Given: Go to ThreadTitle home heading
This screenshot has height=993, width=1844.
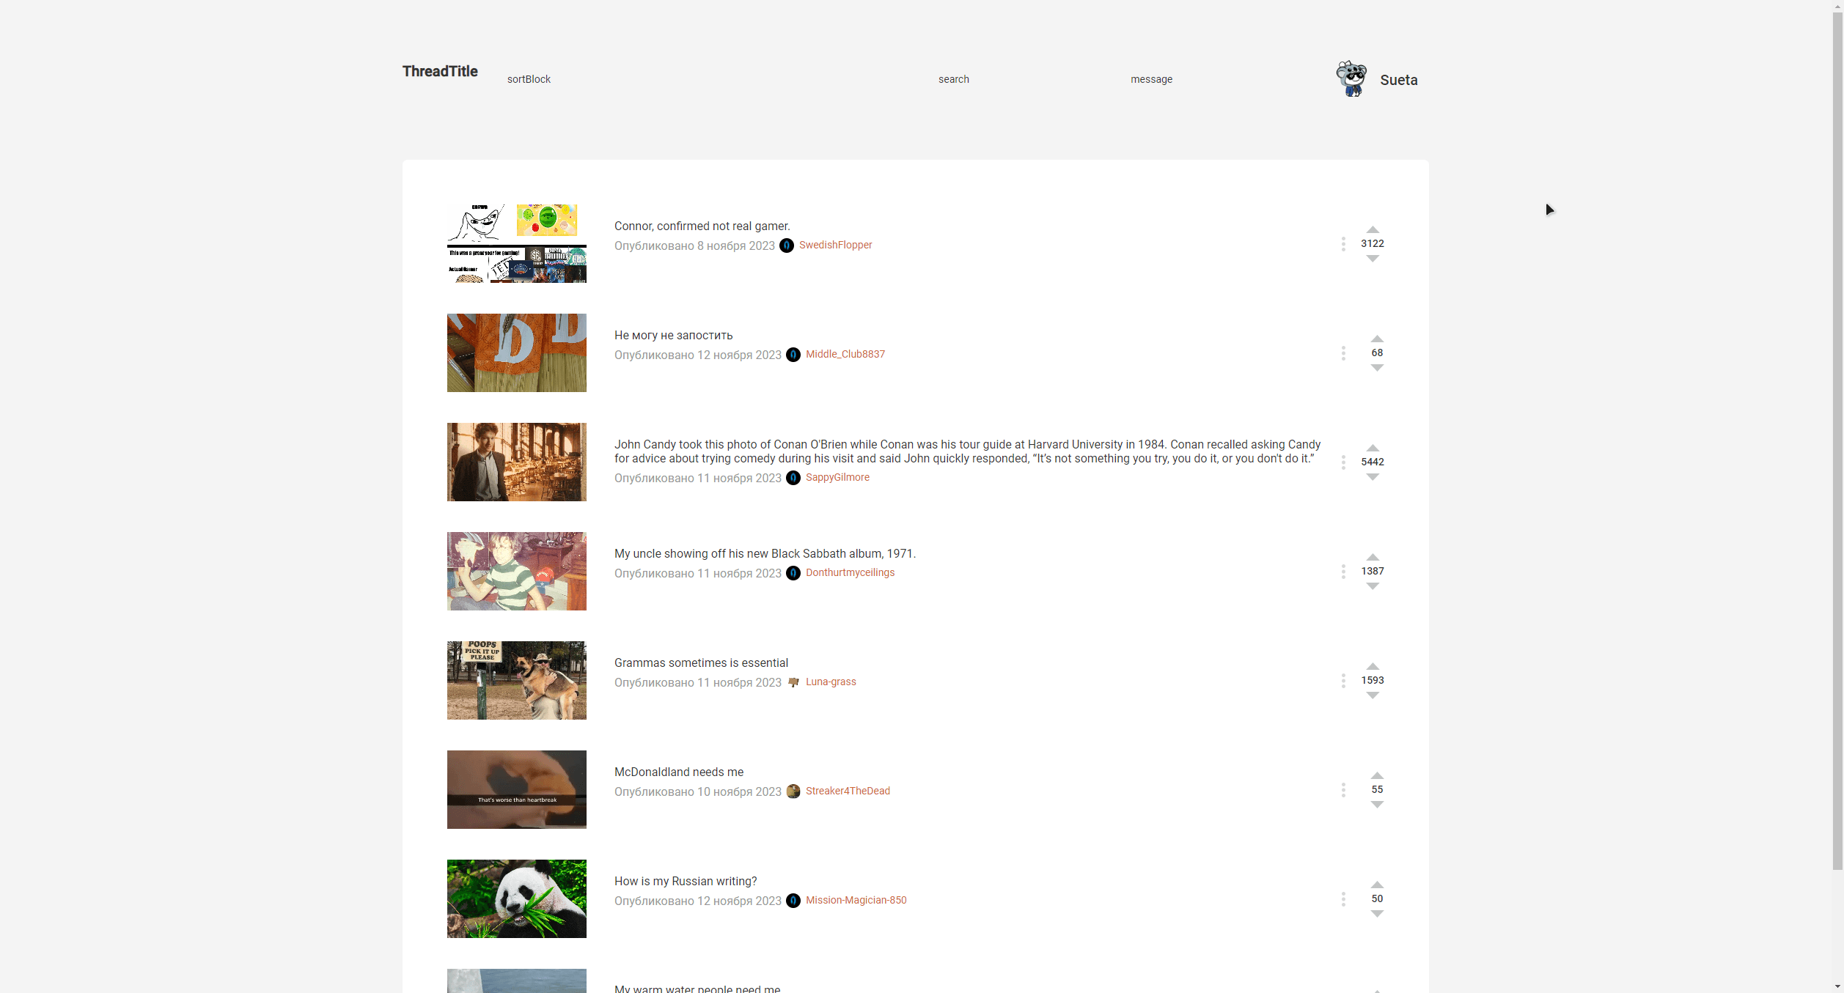Looking at the screenshot, I should pos(440,71).
